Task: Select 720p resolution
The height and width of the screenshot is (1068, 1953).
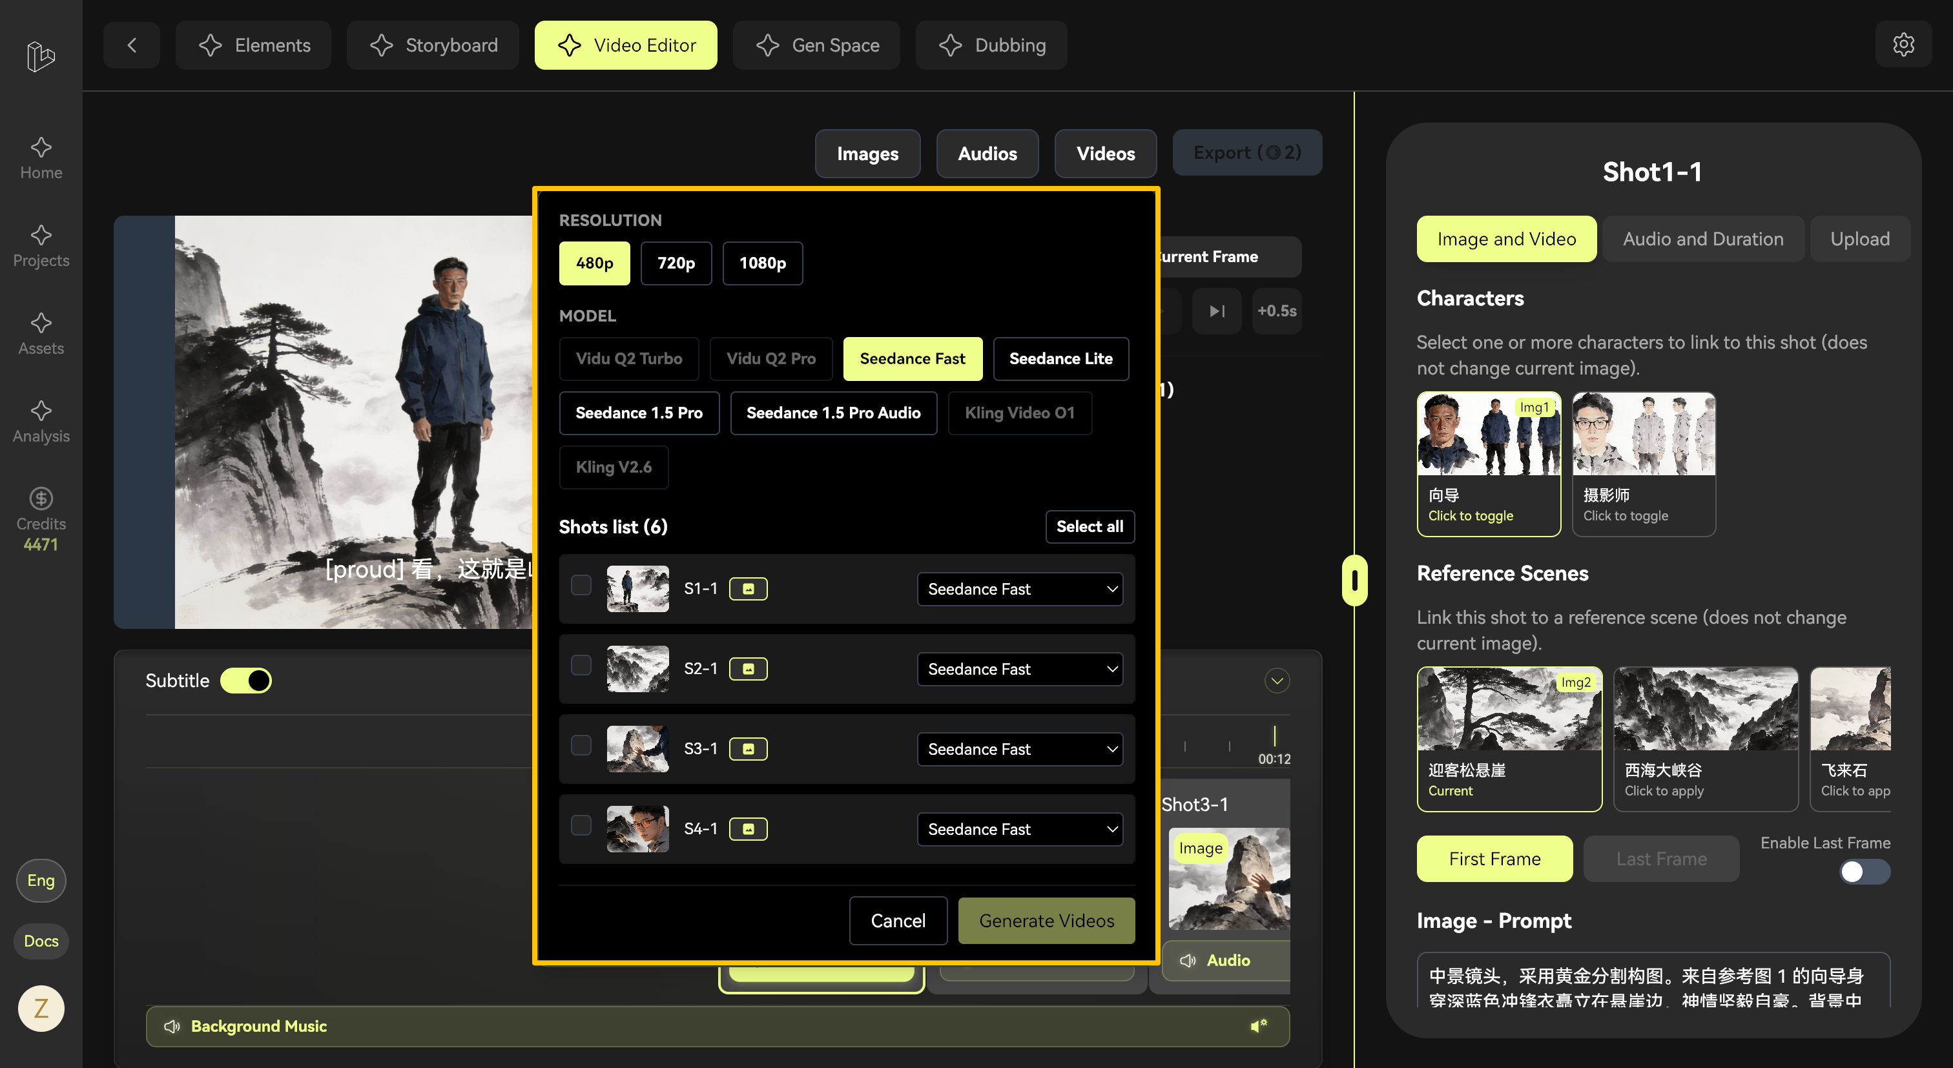Action: [676, 263]
